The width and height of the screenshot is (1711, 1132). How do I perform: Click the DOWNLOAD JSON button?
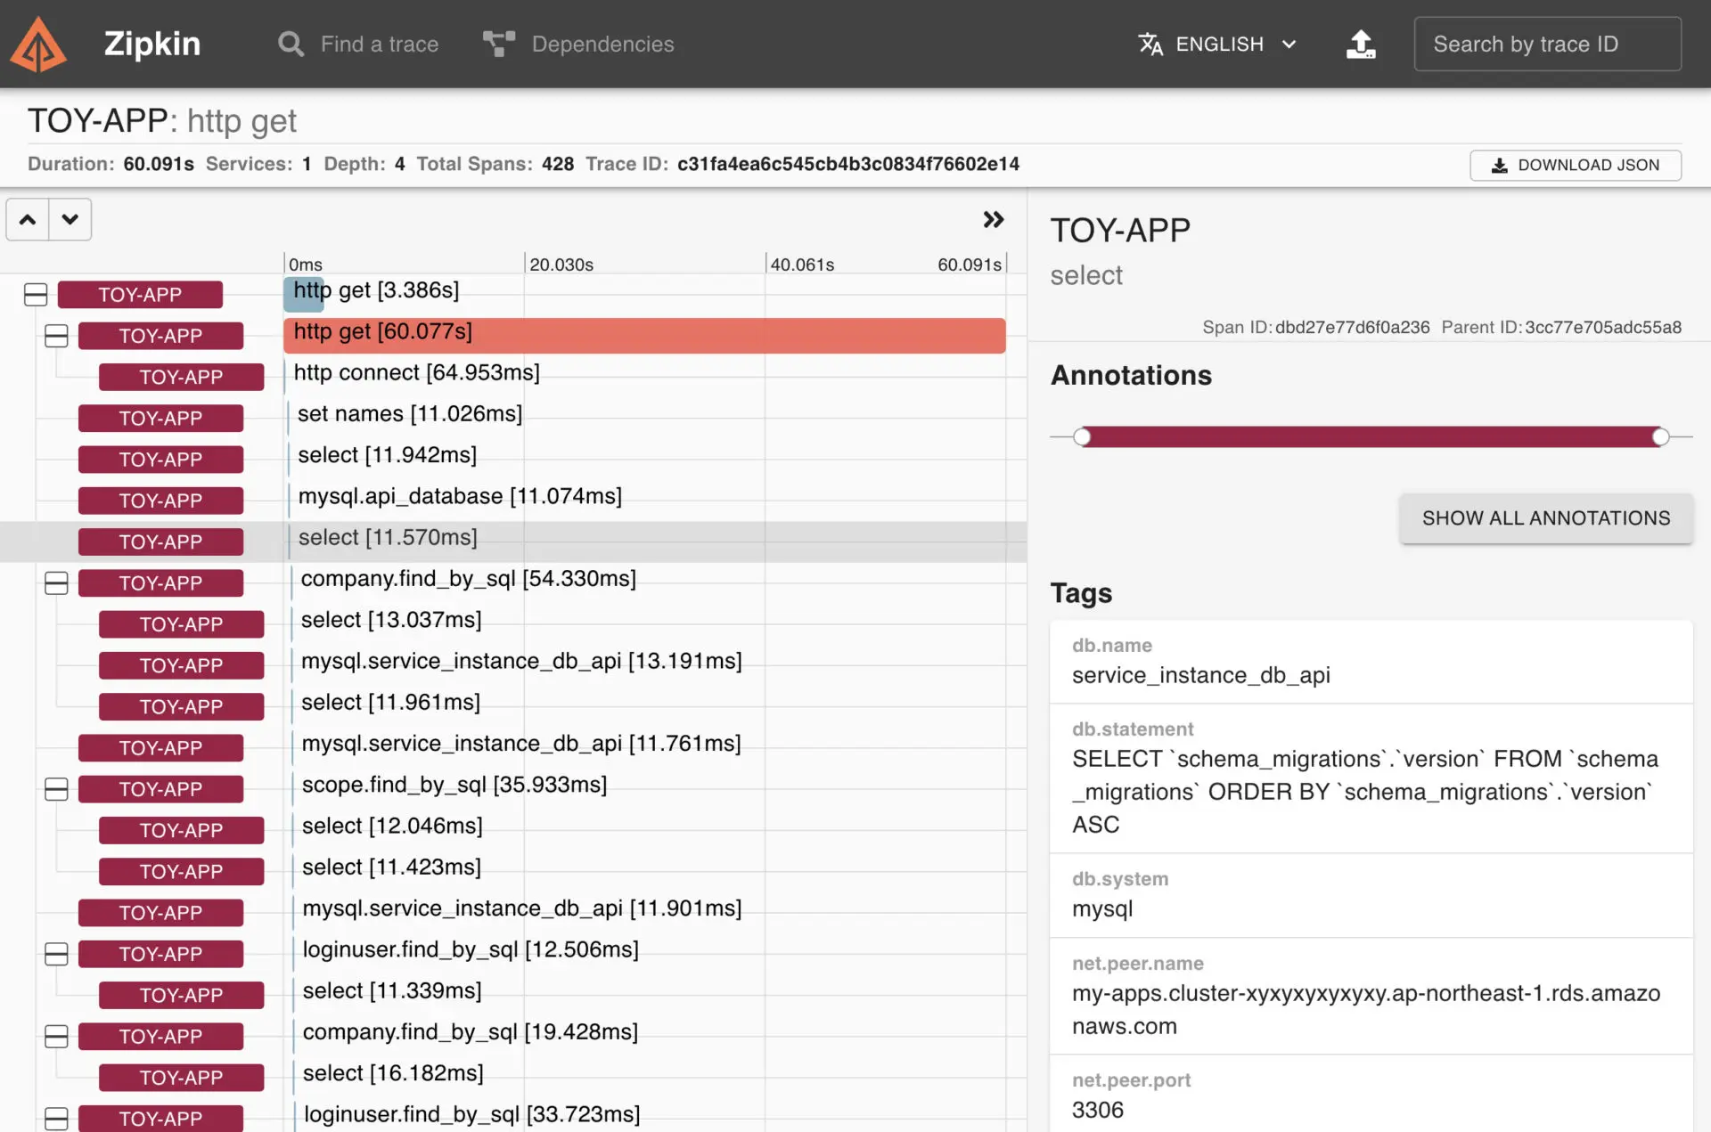click(x=1575, y=165)
